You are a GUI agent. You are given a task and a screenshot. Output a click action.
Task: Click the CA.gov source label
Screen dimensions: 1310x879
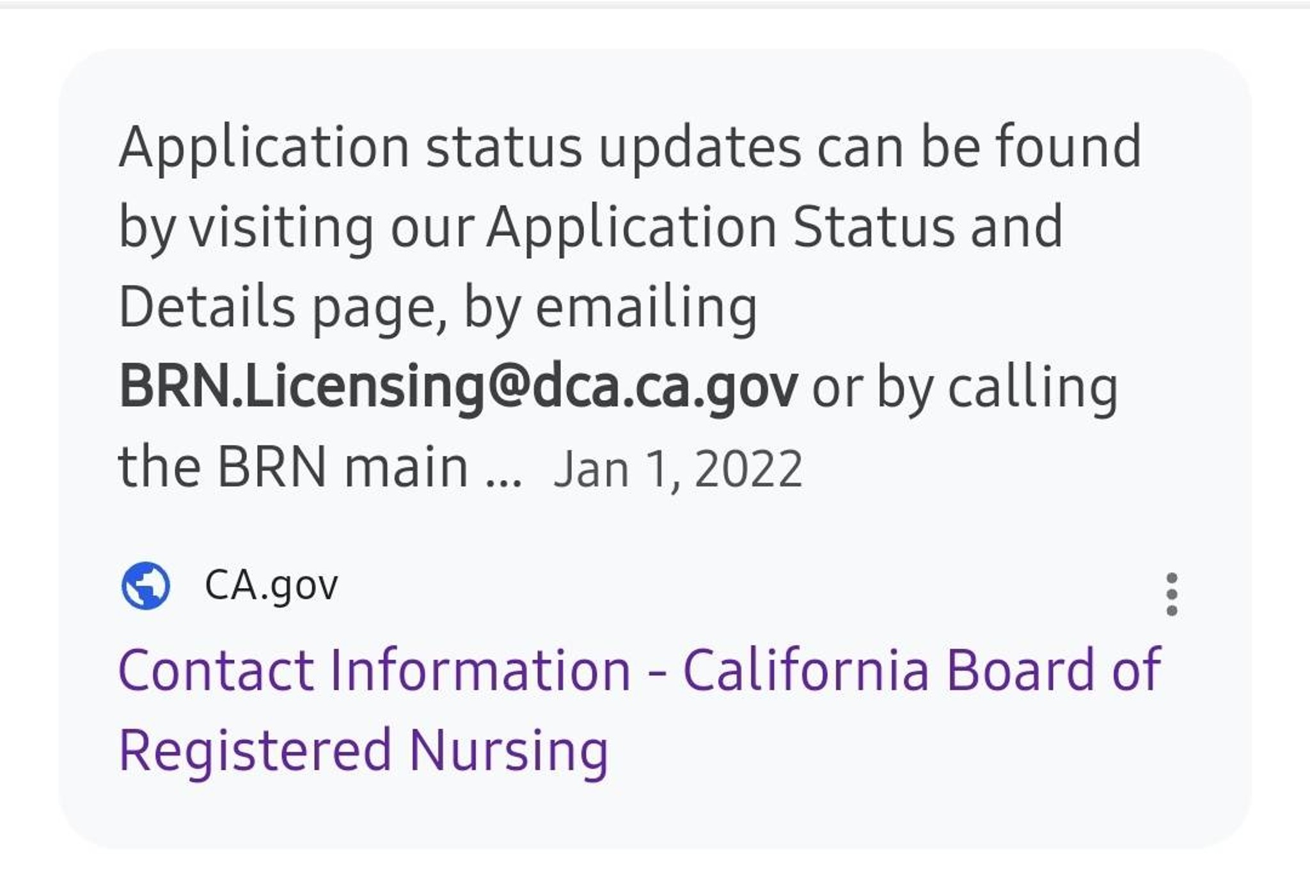click(x=271, y=586)
